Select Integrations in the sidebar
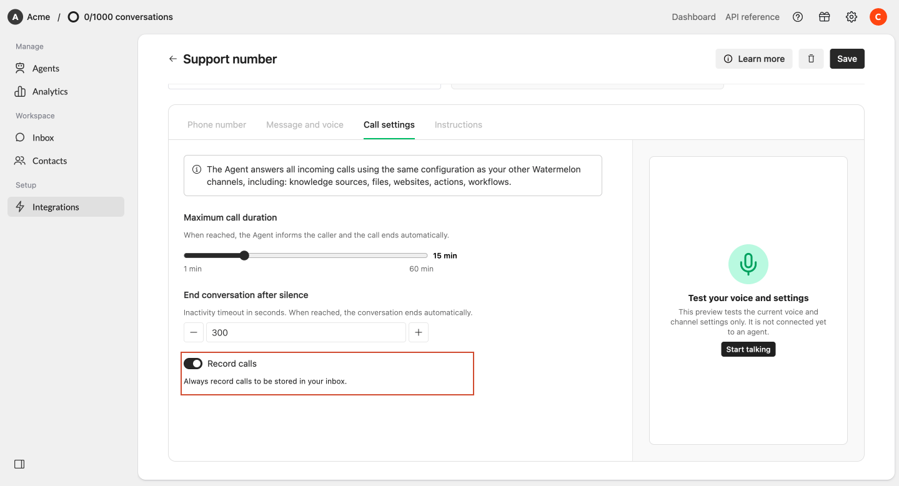Image resolution: width=899 pixels, height=486 pixels. tap(66, 207)
